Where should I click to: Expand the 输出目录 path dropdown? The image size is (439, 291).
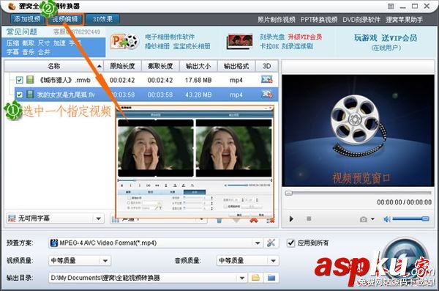pyautogui.click(x=242, y=278)
